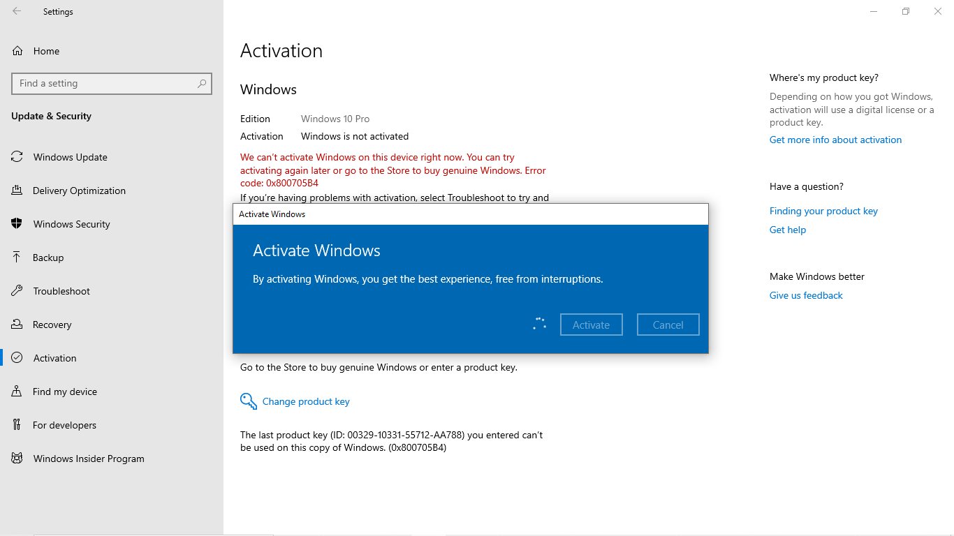Click the Recovery icon
This screenshot has height=536, width=954.
coord(17,325)
